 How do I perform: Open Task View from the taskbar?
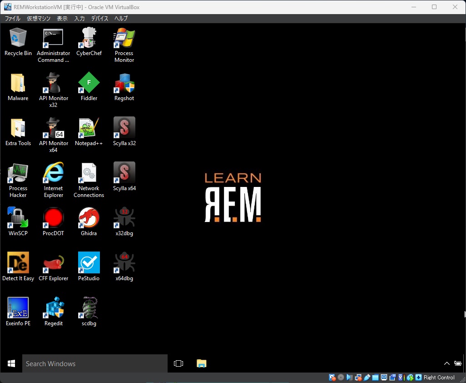coord(178,363)
